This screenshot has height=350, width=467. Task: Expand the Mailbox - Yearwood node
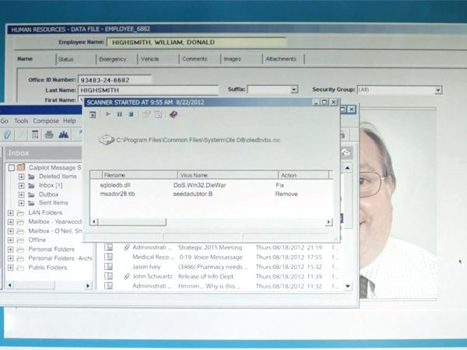click(10, 222)
